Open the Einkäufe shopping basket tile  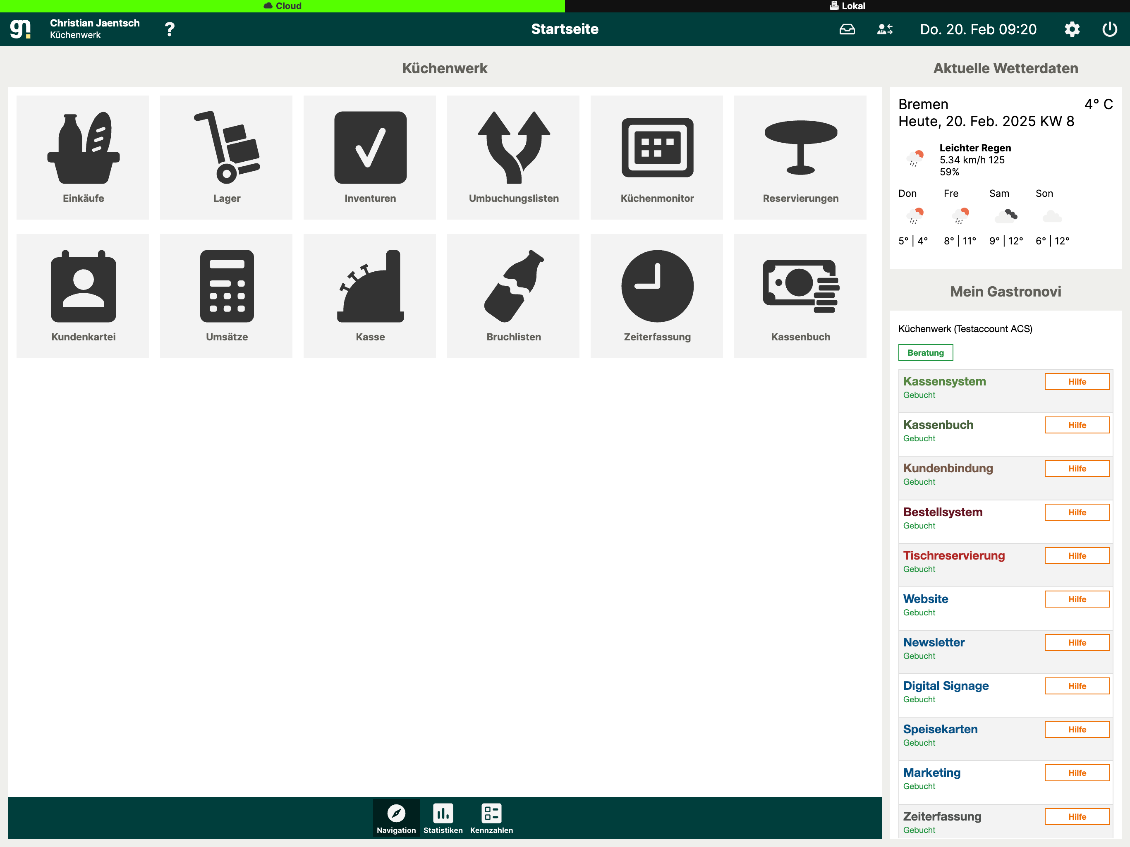(83, 157)
